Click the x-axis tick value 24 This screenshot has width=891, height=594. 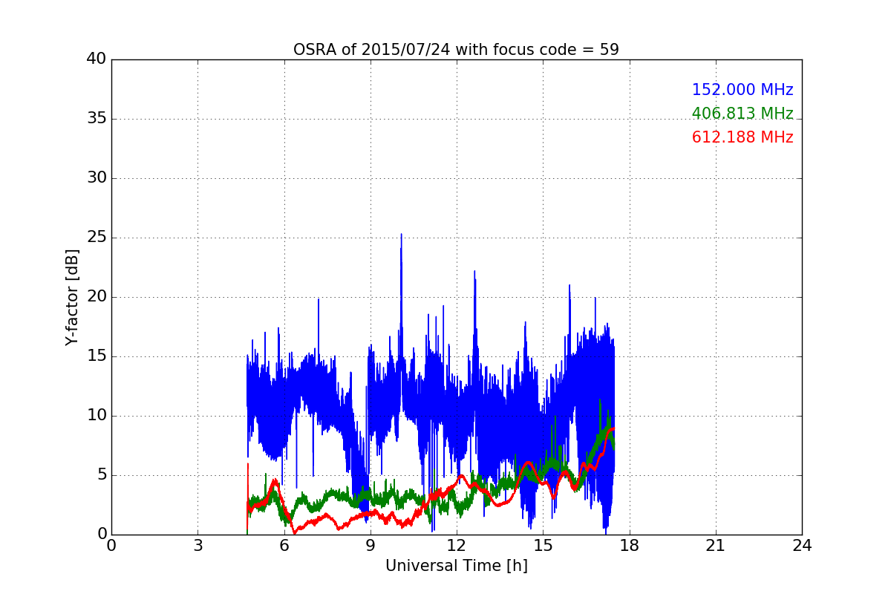[801, 546]
